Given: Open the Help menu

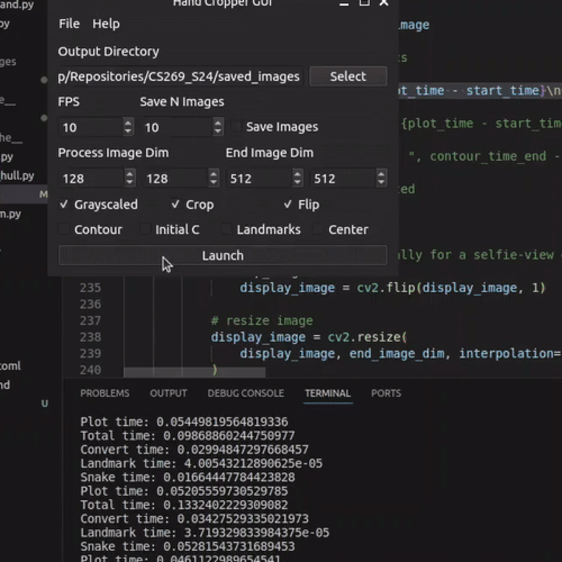Looking at the screenshot, I should (106, 24).
